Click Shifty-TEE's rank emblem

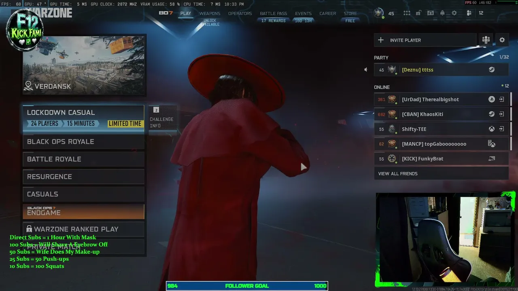[392, 129]
